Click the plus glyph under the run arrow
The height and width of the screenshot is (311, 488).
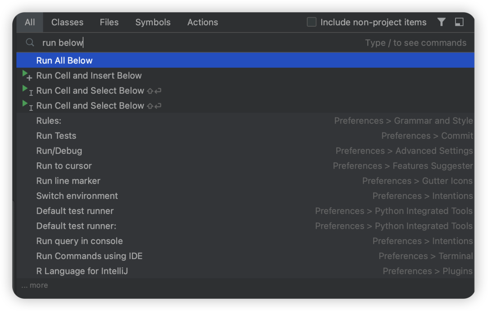click(x=29, y=78)
